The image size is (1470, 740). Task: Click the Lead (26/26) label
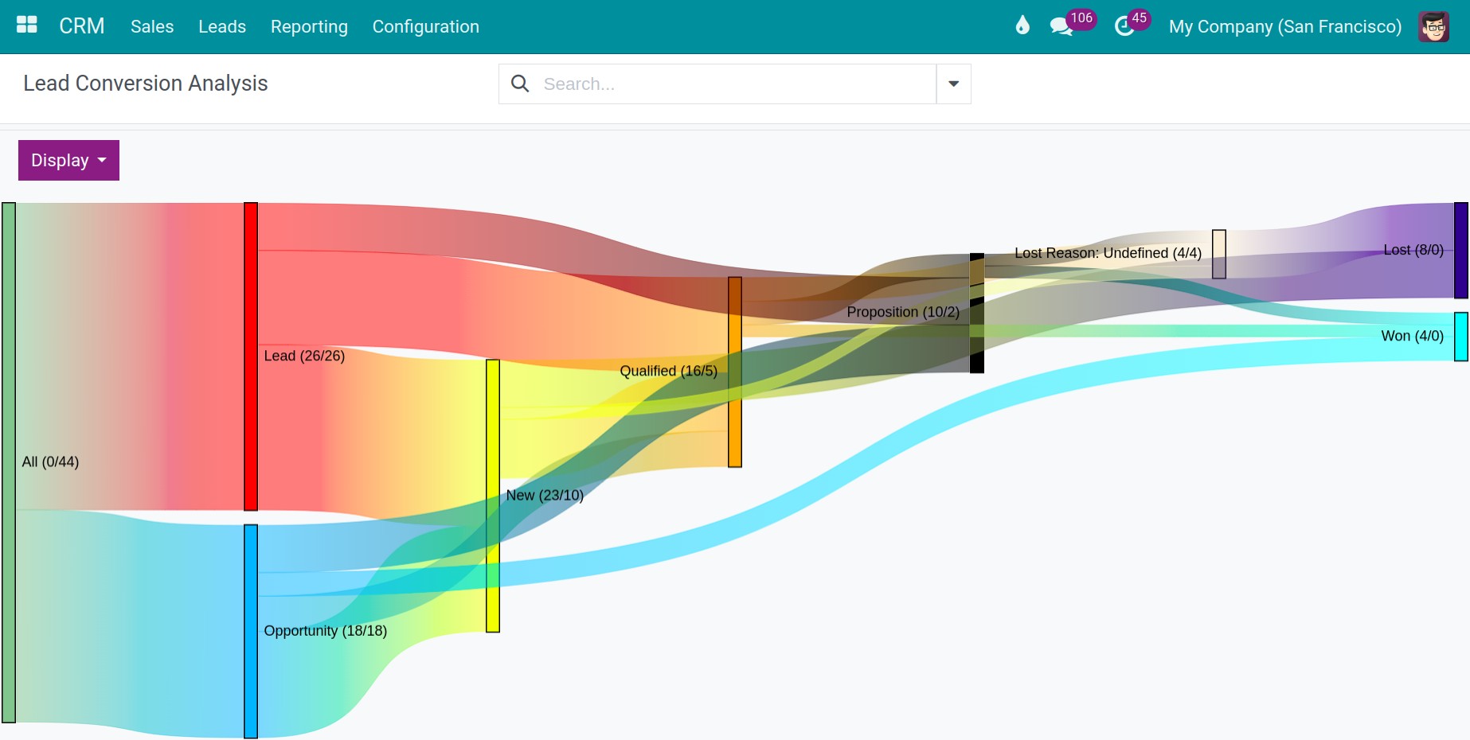point(304,356)
